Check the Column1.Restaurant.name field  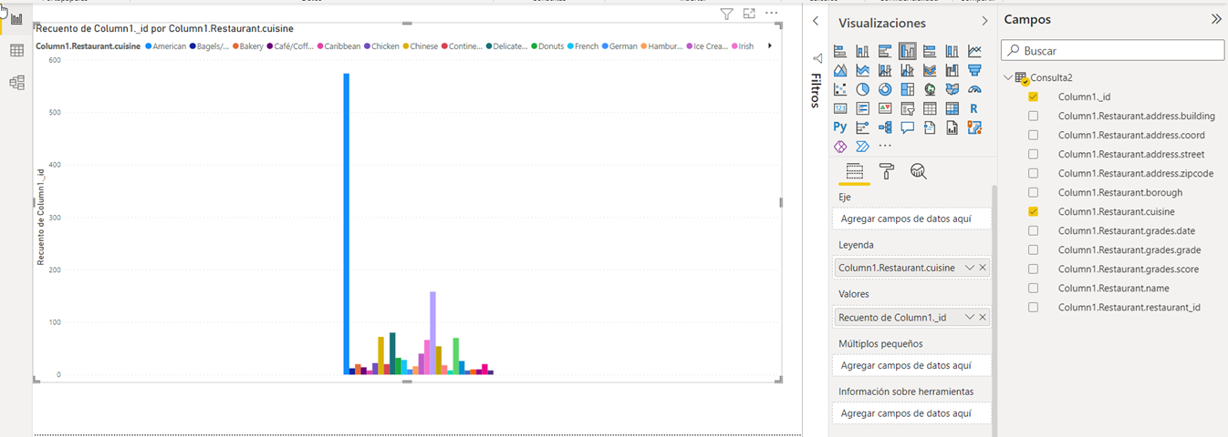(x=1034, y=288)
